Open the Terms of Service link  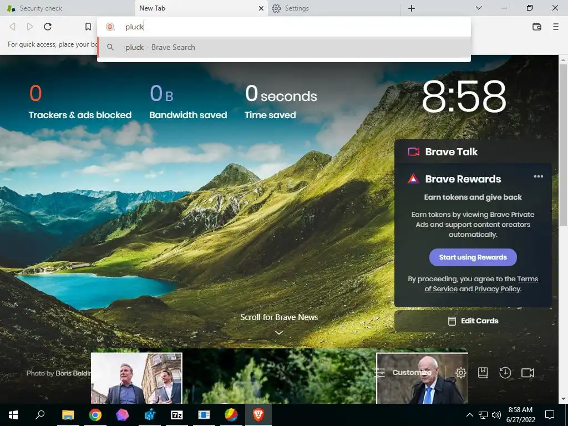tap(481, 284)
